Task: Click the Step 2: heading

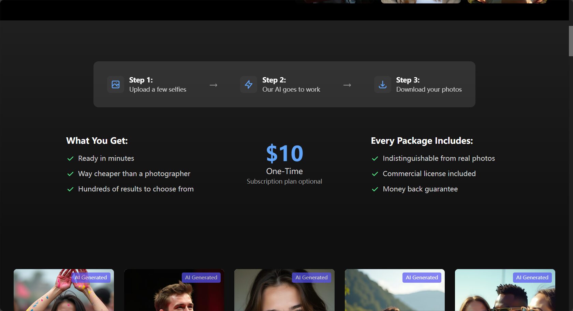Action: 274,80
